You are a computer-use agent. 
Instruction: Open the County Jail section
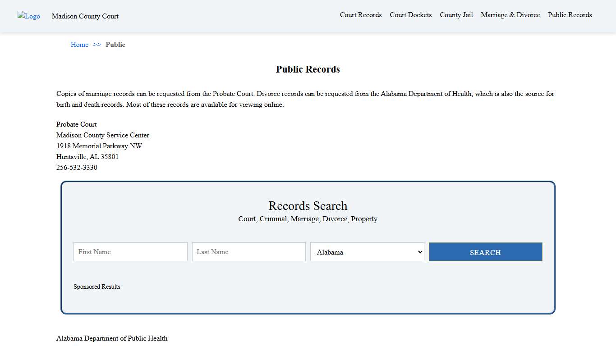456,15
